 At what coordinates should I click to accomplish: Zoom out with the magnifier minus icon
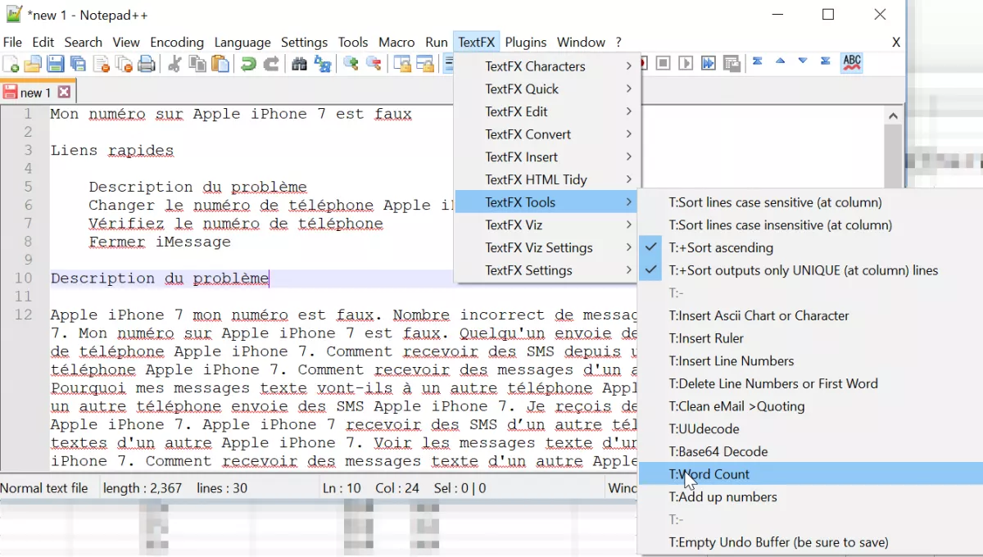pyautogui.click(x=374, y=64)
